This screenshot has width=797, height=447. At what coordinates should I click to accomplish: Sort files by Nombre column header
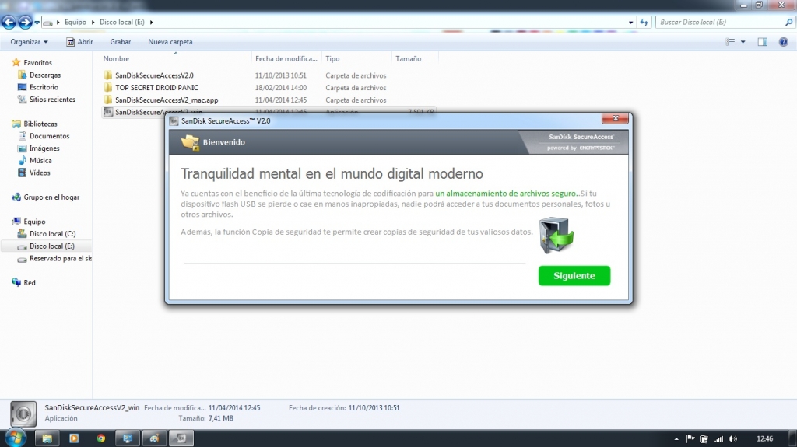(117, 58)
